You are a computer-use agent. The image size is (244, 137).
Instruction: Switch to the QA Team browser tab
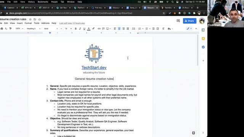[63, 8]
